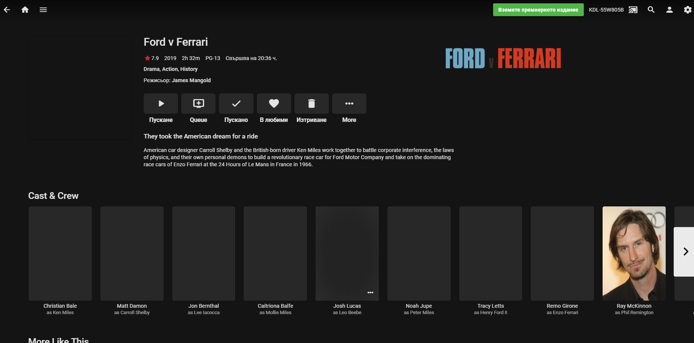
Task: Click the 'as Enzo Ferrari' role text
Action: tap(562, 313)
